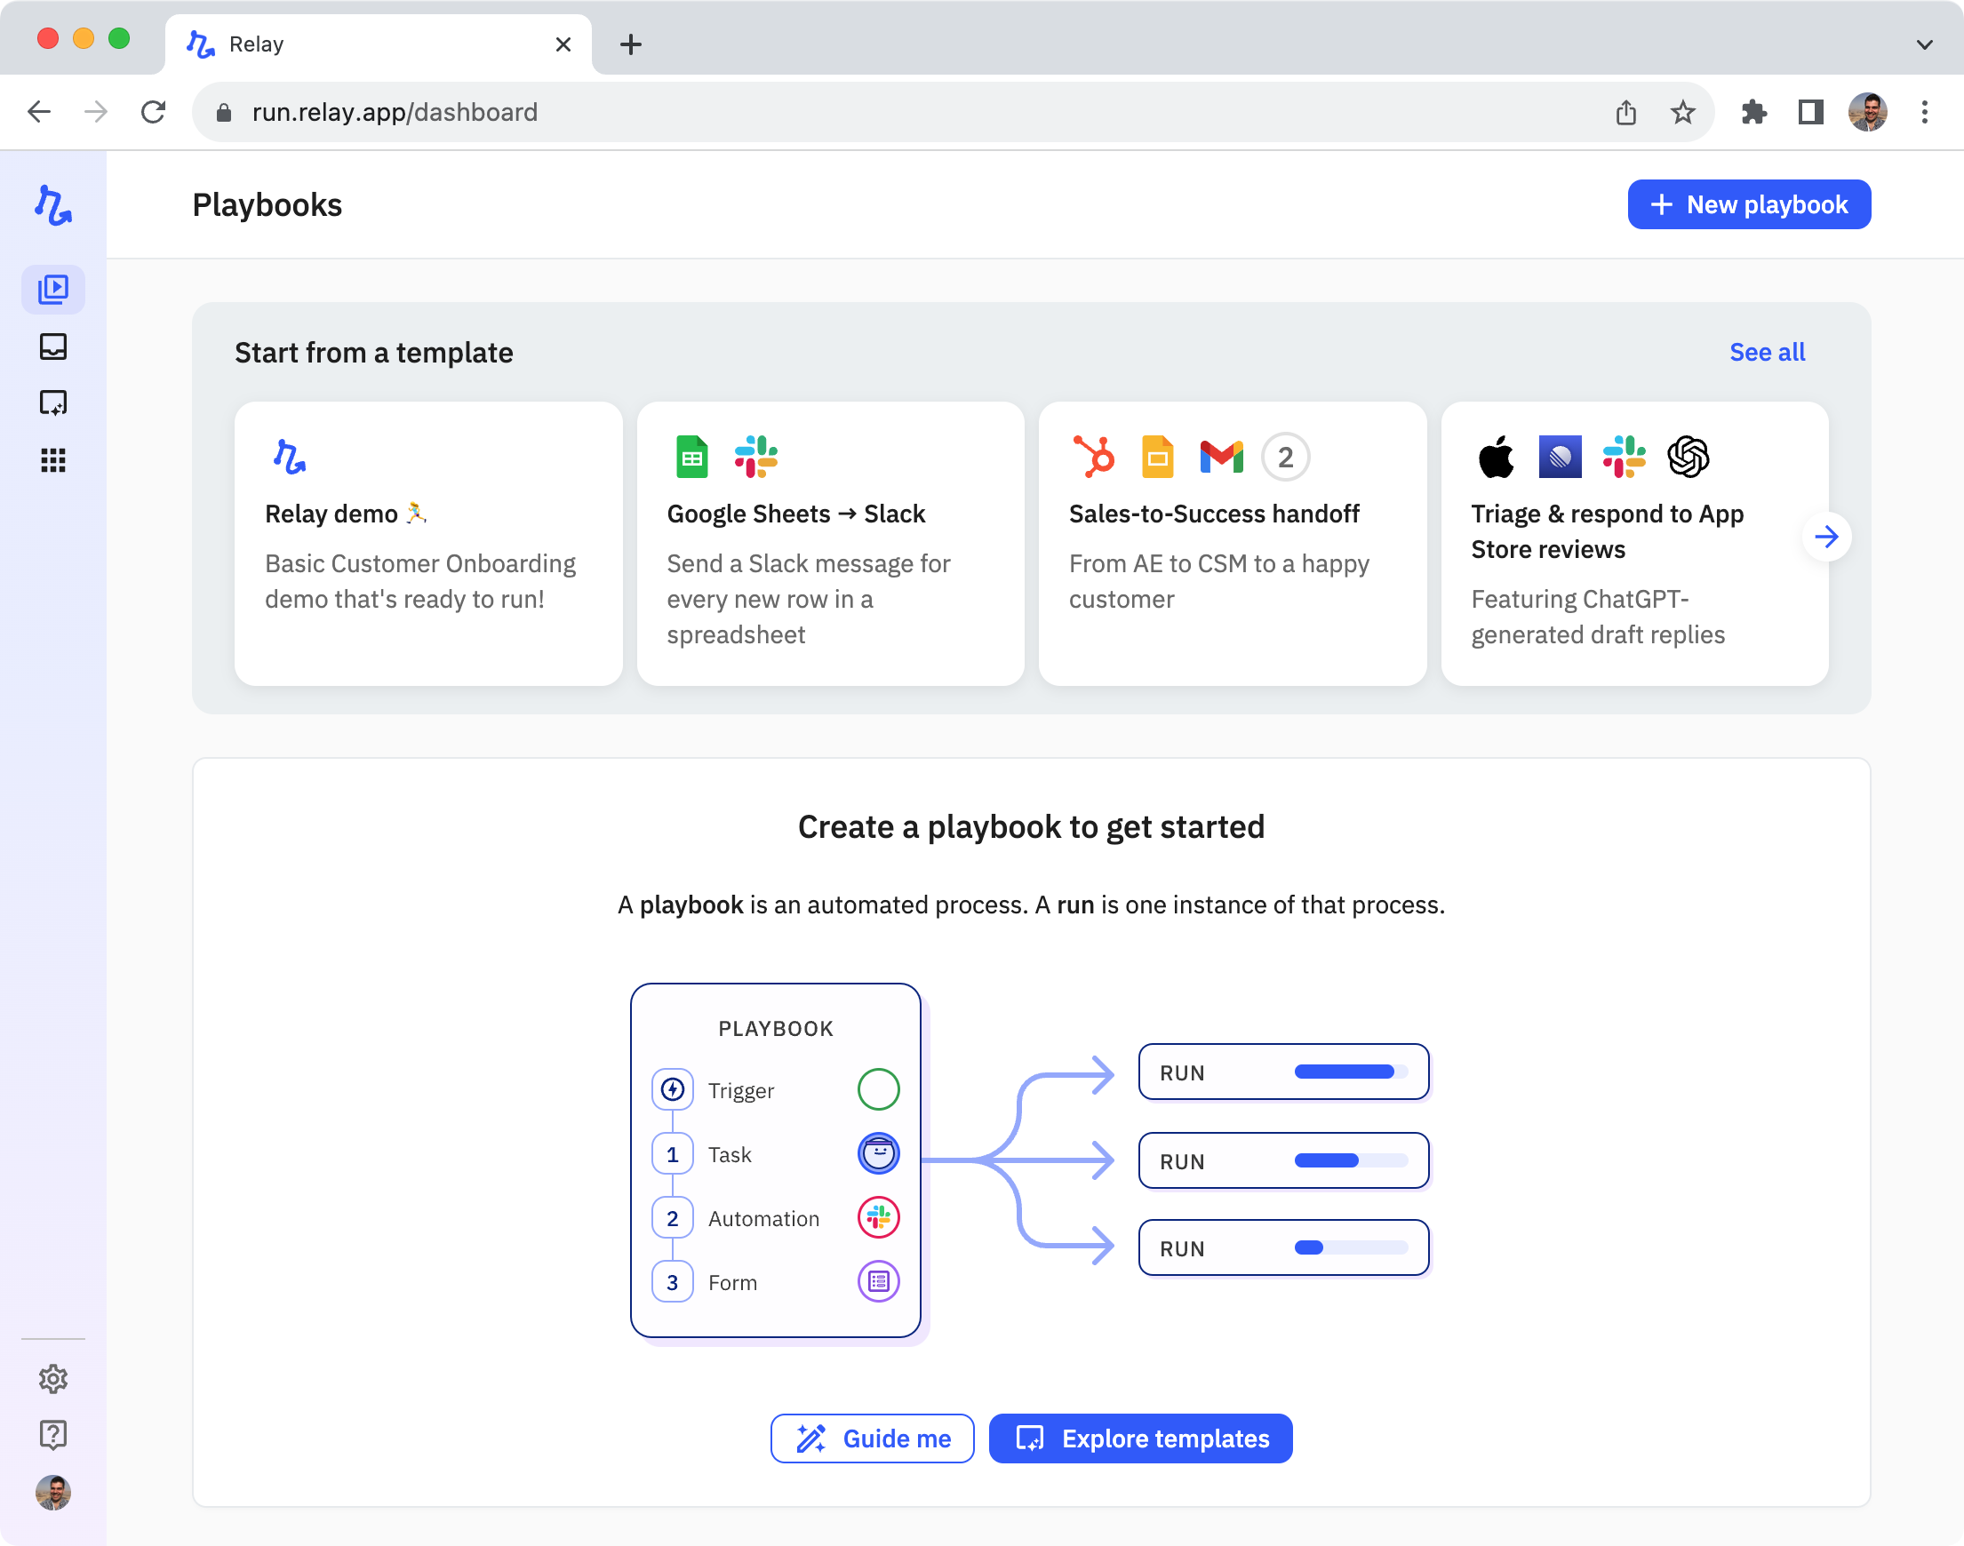Click the See all templates link
This screenshot has height=1546, width=1964.
click(1767, 352)
